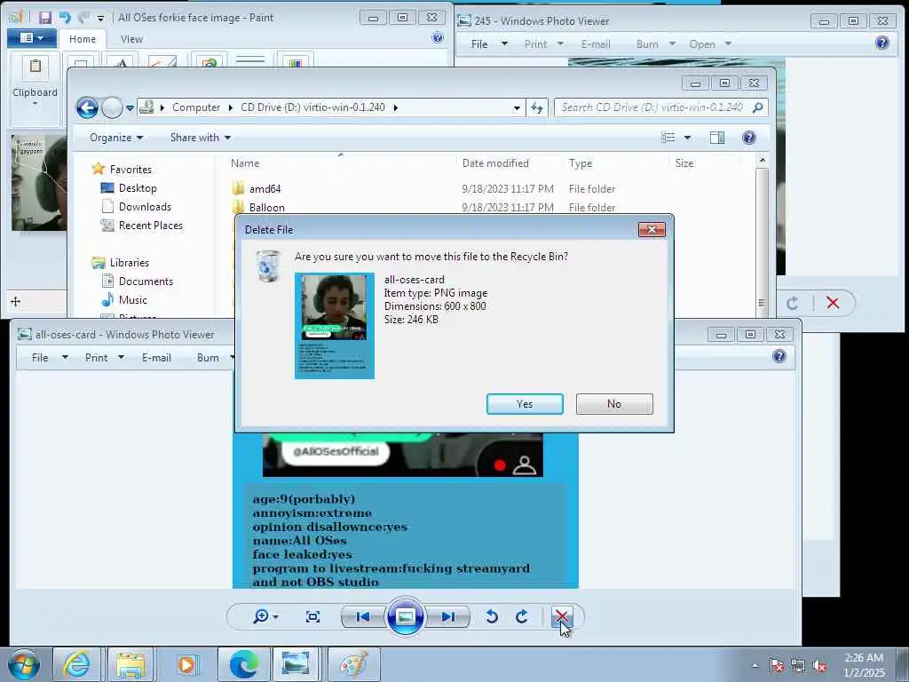Image resolution: width=909 pixels, height=682 pixels.
Task: Open Print menu in all-oses-card viewer
Action: [x=96, y=358]
